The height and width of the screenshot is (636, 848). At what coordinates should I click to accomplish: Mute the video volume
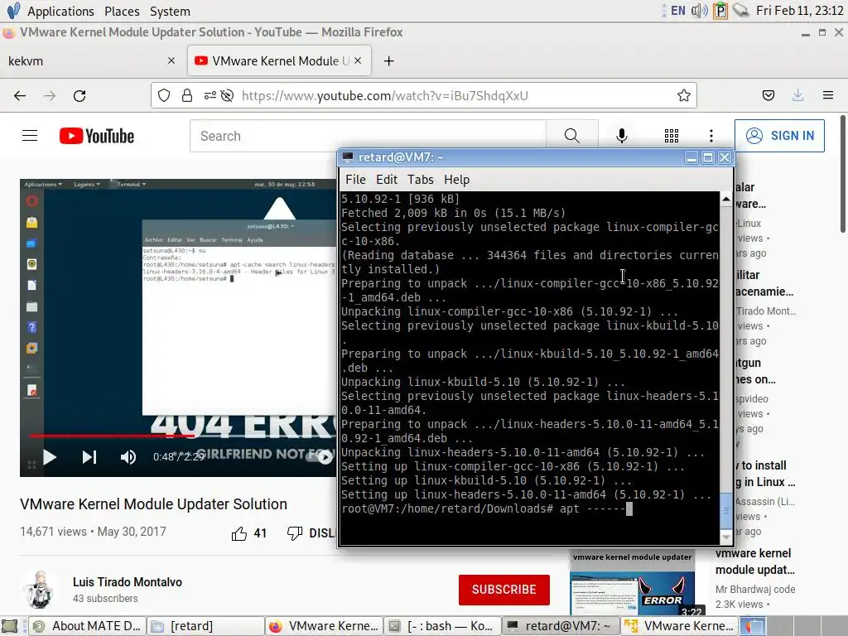pyautogui.click(x=128, y=457)
